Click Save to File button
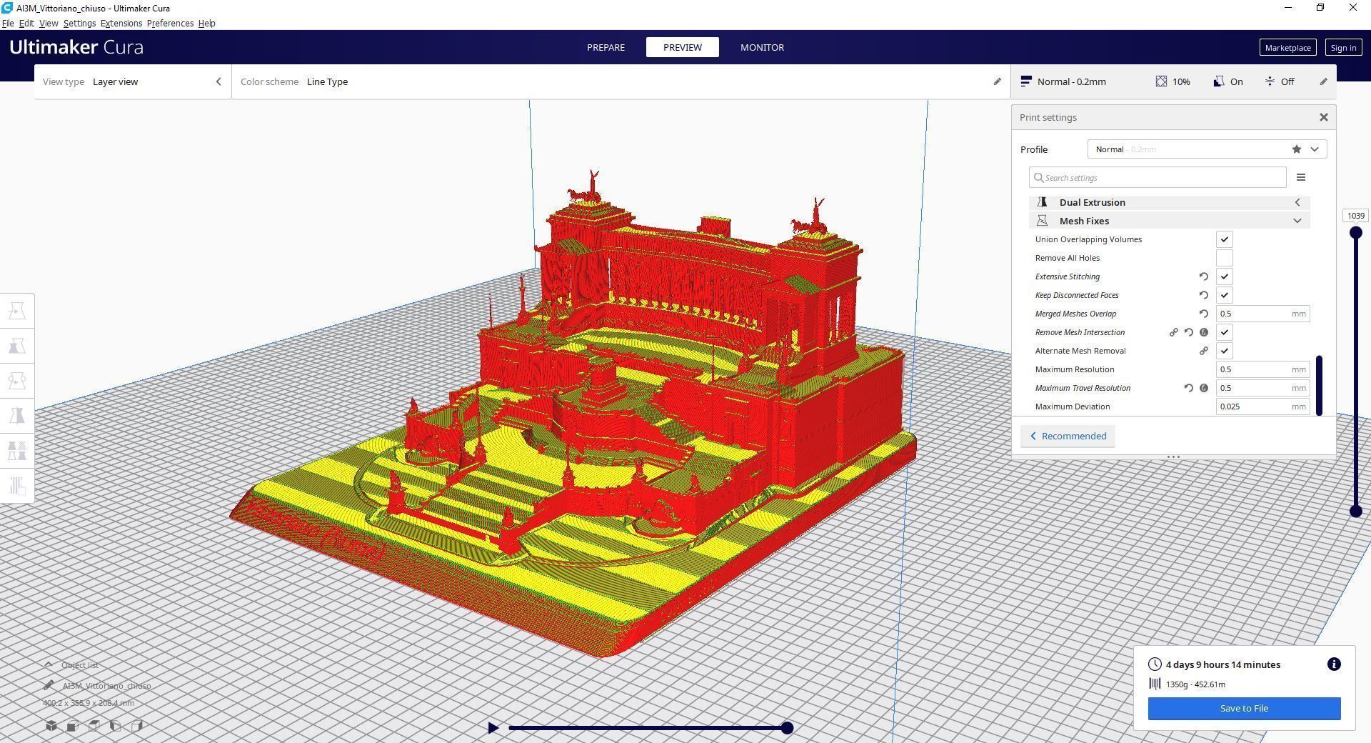The width and height of the screenshot is (1371, 743). pyautogui.click(x=1244, y=708)
